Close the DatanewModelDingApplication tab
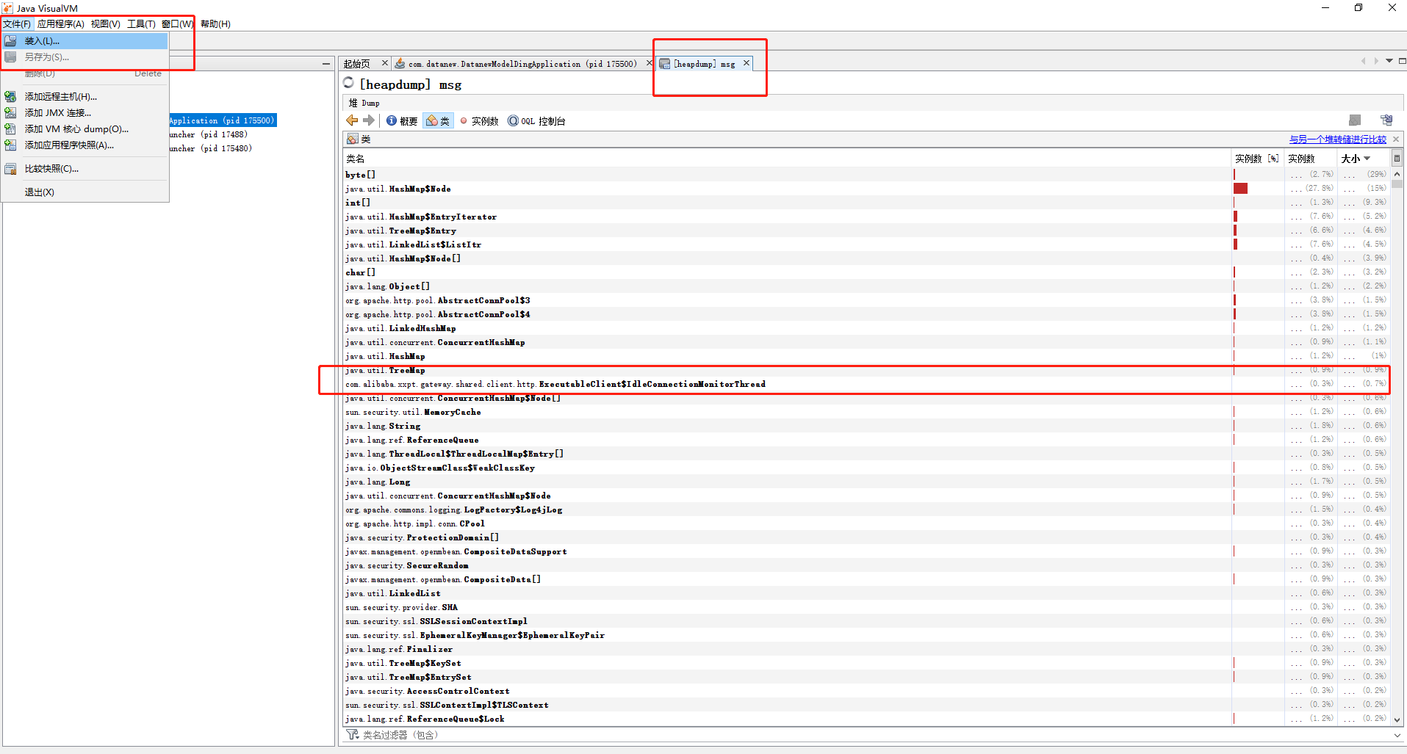Screen dimensions: 1407x754 point(649,63)
